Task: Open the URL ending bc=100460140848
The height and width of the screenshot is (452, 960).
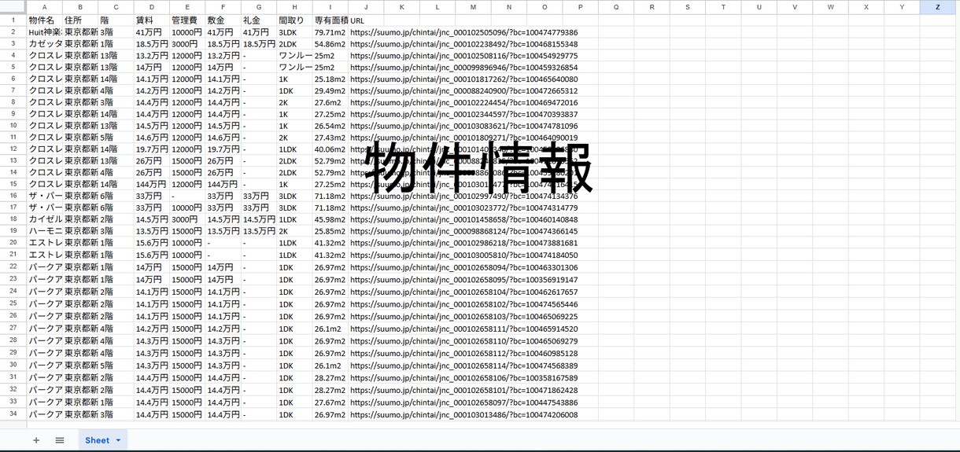Action: tap(464, 219)
